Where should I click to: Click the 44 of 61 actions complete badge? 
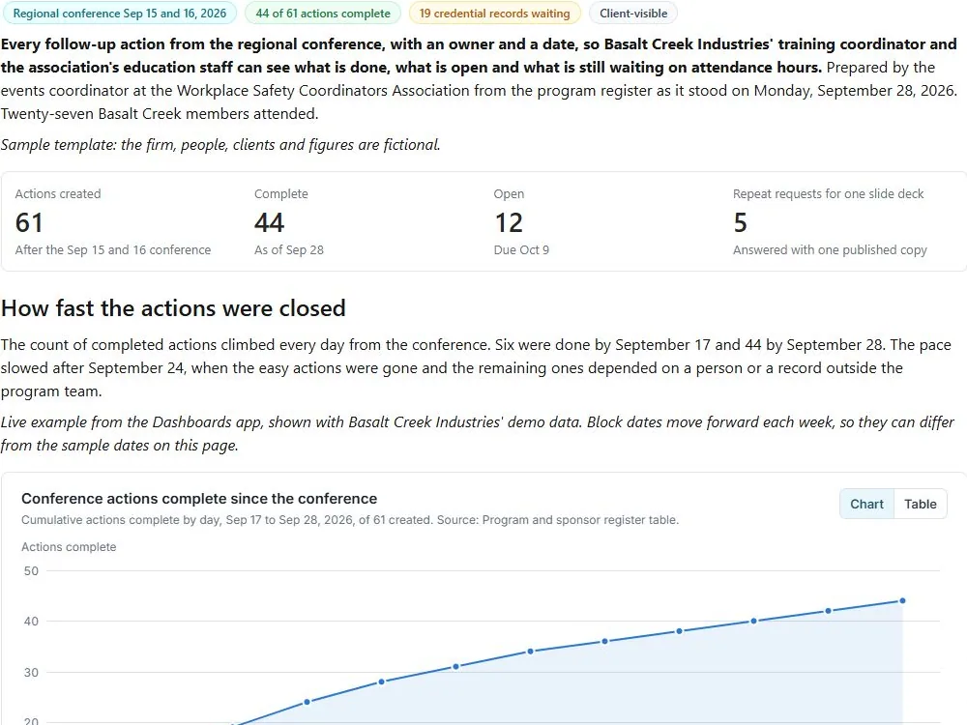coord(323,13)
